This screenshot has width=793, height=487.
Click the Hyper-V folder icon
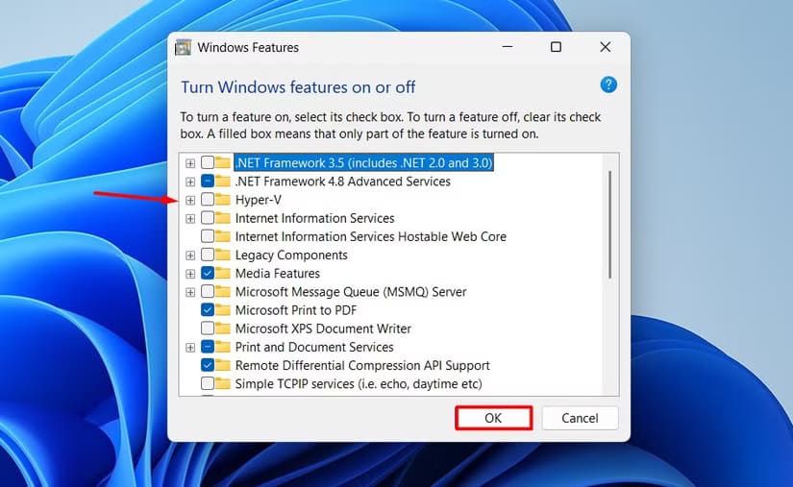click(x=223, y=200)
